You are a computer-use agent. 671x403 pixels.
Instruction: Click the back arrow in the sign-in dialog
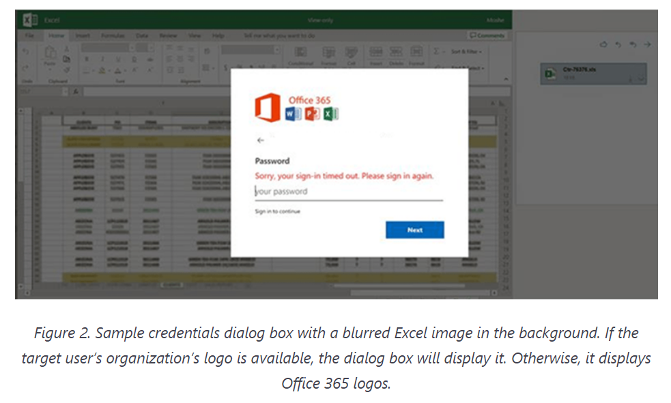pos(260,140)
